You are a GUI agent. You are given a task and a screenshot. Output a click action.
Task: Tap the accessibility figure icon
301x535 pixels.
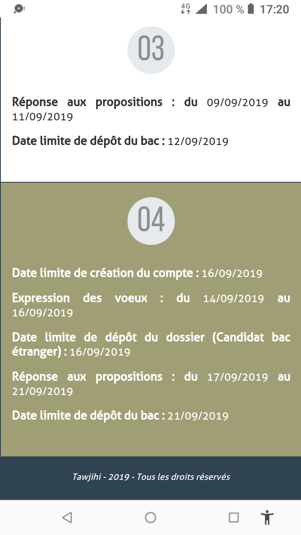point(267,517)
